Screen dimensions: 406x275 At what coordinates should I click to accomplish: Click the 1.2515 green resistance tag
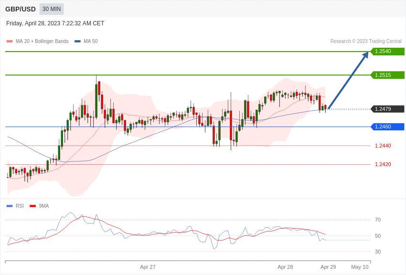pyautogui.click(x=387, y=75)
